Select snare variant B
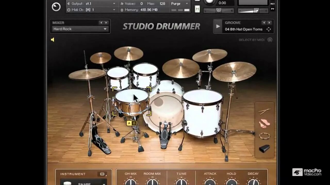 (134, 123)
